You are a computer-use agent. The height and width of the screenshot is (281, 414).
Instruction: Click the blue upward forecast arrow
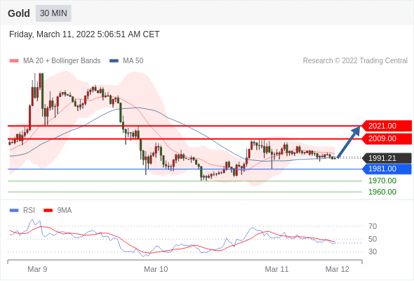[x=349, y=142]
